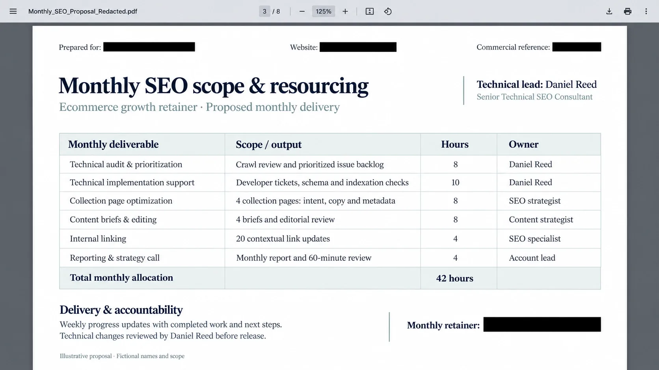Click the Delivery & accountability heading
The image size is (659, 370).
pos(121,310)
